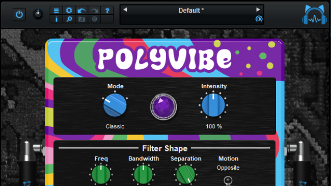Click the Blue Cat Audio logo
This screenshot has height=186, width=331.
click(x=315, y=15)
